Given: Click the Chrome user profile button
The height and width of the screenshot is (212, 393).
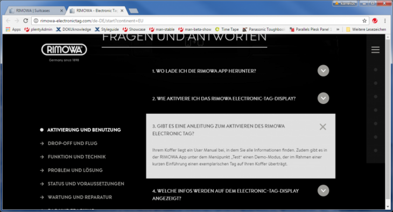Looking at the screenshot, I should 345,4.
